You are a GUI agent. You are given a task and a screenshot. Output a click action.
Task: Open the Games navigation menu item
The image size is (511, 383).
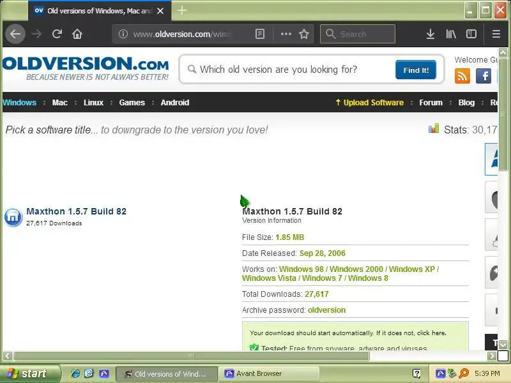tap(132, 103)
